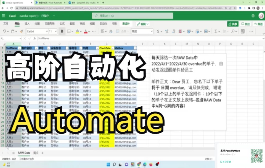265x168 pixels.
Task: Open the ribbon overflow ellipsis at far right
Action: tap(251, 31)
